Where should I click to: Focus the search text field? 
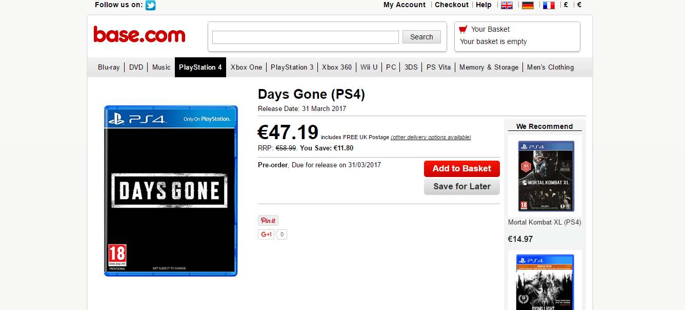[306, 37]
